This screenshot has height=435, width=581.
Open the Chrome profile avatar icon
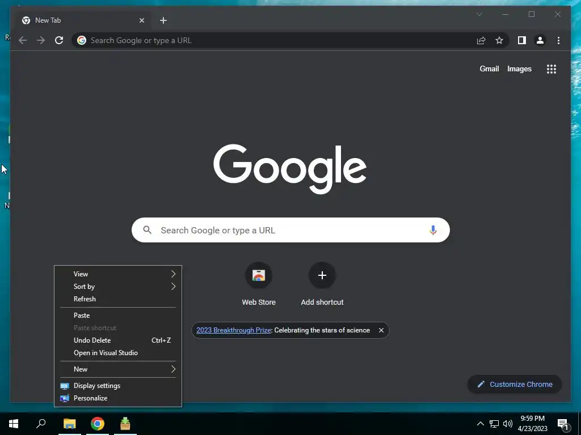[x=540, y=40]
